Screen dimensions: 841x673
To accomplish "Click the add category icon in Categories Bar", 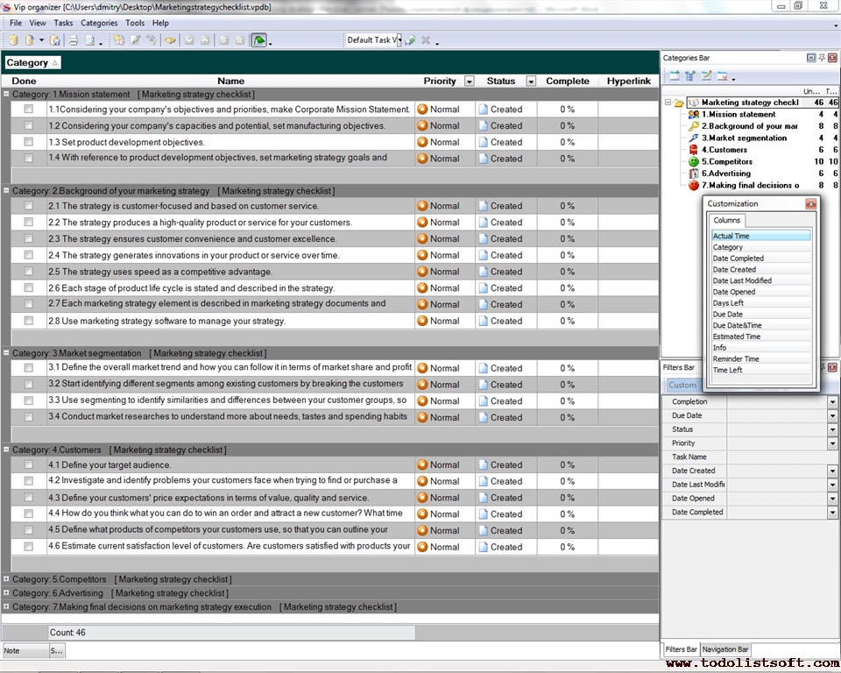I will (x=675, y=76).
